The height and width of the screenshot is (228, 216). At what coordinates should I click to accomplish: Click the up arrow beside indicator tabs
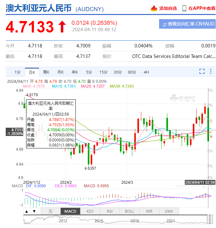tap(27, 211)
